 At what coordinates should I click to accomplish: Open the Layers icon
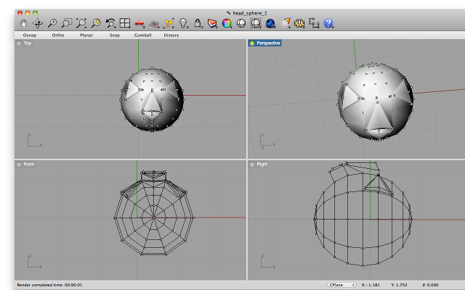pyautogui.click(x=212, y=23)
